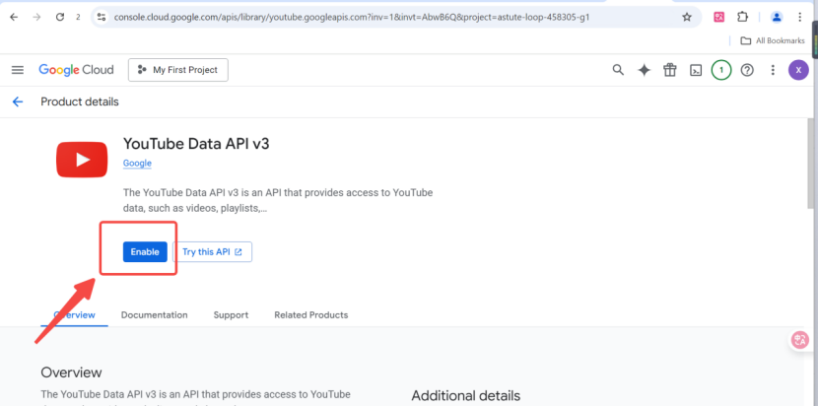The height and width of the screenshot is (406, 818).
Task: Click the YouTube logo thumbnail
Action: 82,160
